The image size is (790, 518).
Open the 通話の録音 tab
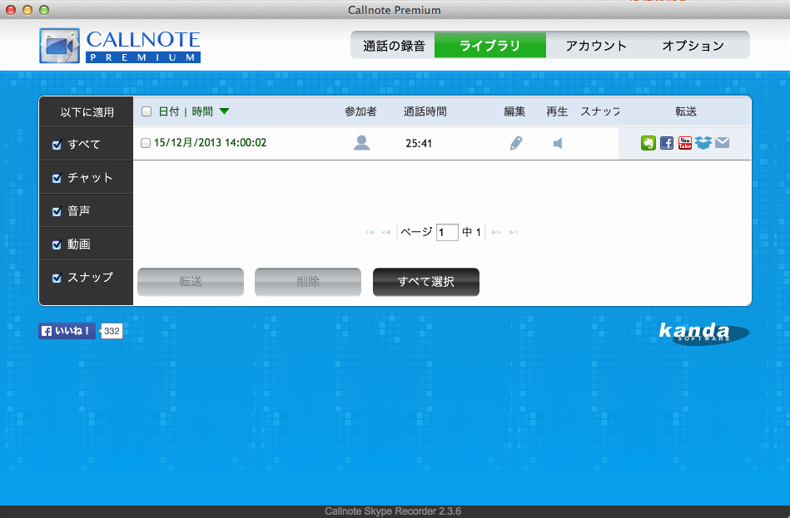394,45
